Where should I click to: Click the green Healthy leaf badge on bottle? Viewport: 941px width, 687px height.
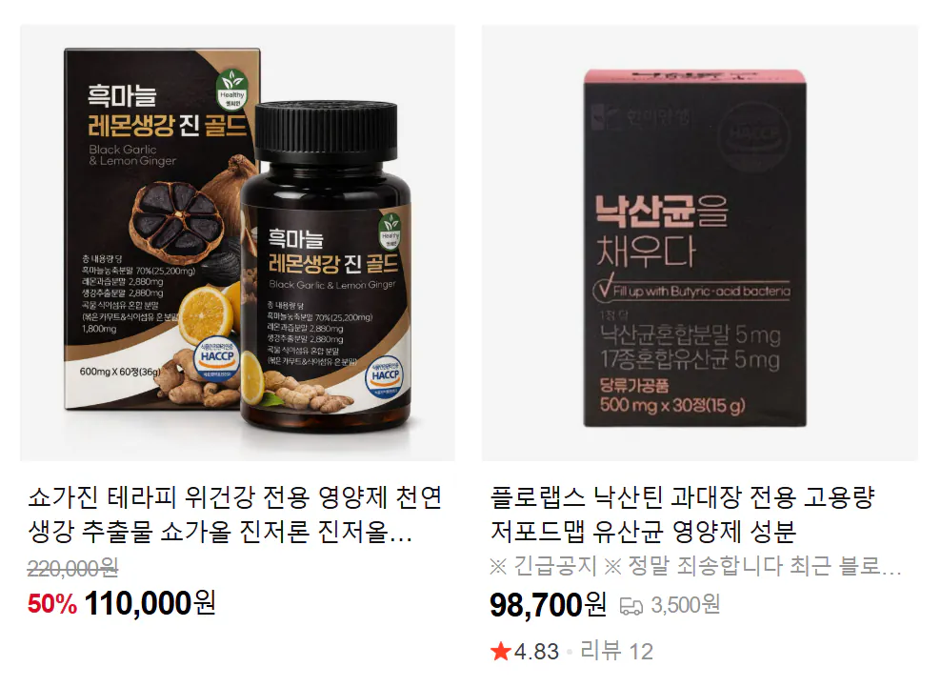tap(390, 232)
